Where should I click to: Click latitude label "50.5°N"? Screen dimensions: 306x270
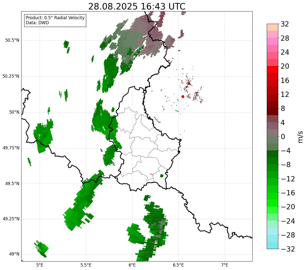coord(12,40)
